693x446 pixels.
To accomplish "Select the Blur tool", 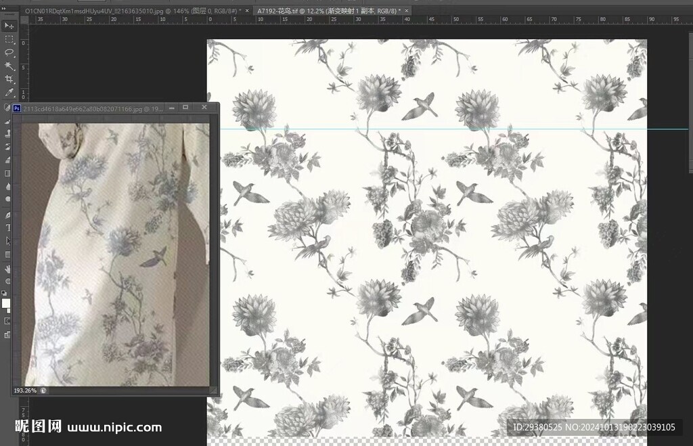I will tap(7, 187).
